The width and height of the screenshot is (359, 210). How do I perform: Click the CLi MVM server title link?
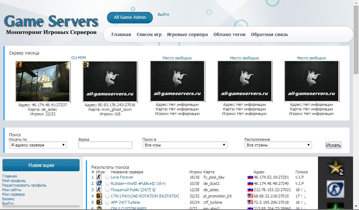coord(79,58)
